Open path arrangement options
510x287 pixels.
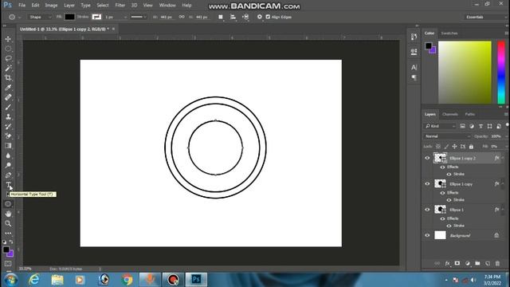tap(245, 17)
